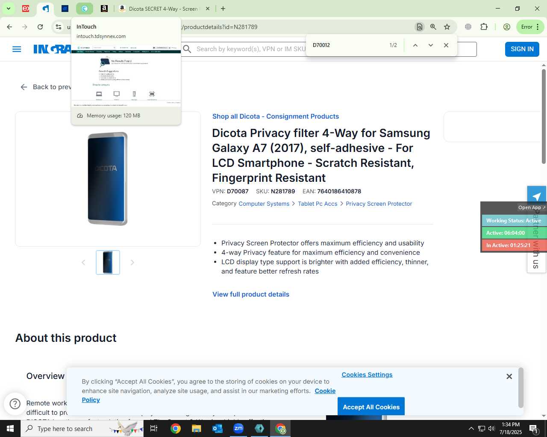Reload the current page

40,27
